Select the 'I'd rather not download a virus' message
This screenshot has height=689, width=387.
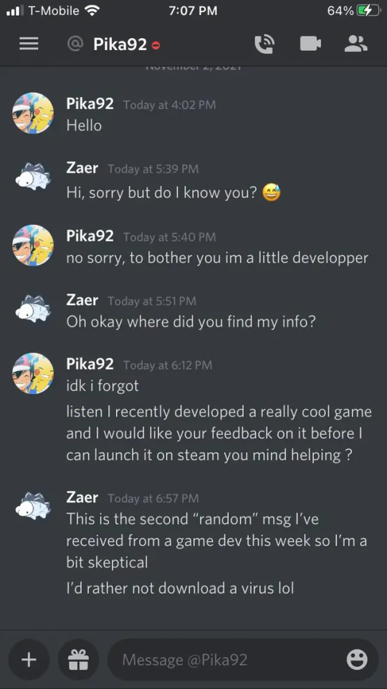[x=180, y=588]
